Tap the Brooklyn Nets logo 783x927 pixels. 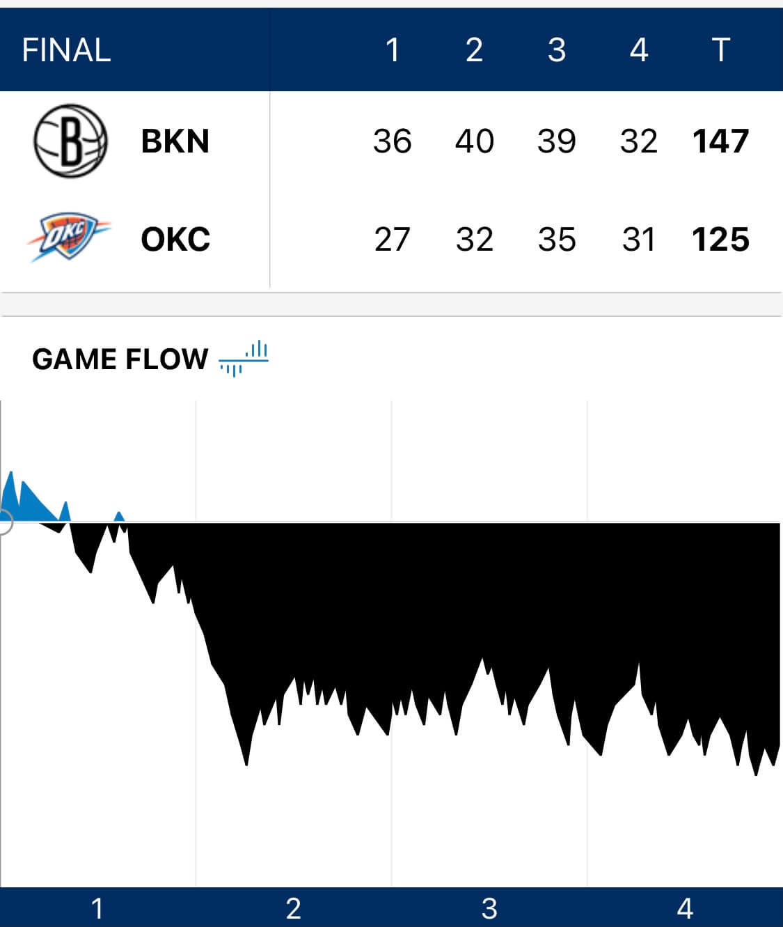[x=70, y=141]
